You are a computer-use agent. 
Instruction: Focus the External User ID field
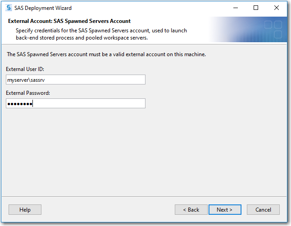(75, 80)
